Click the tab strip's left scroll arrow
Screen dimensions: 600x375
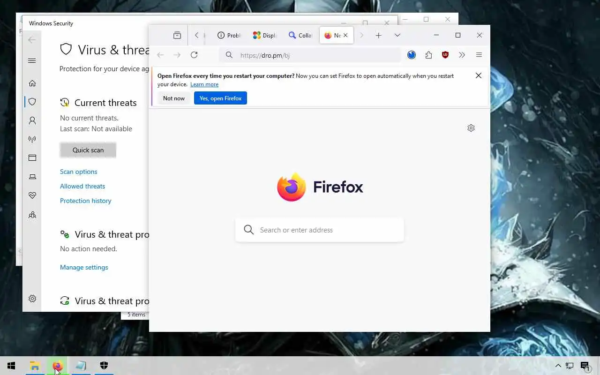197,35
